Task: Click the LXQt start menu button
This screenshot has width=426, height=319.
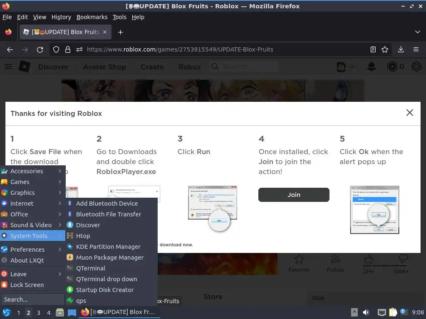Action: [7, 312]
